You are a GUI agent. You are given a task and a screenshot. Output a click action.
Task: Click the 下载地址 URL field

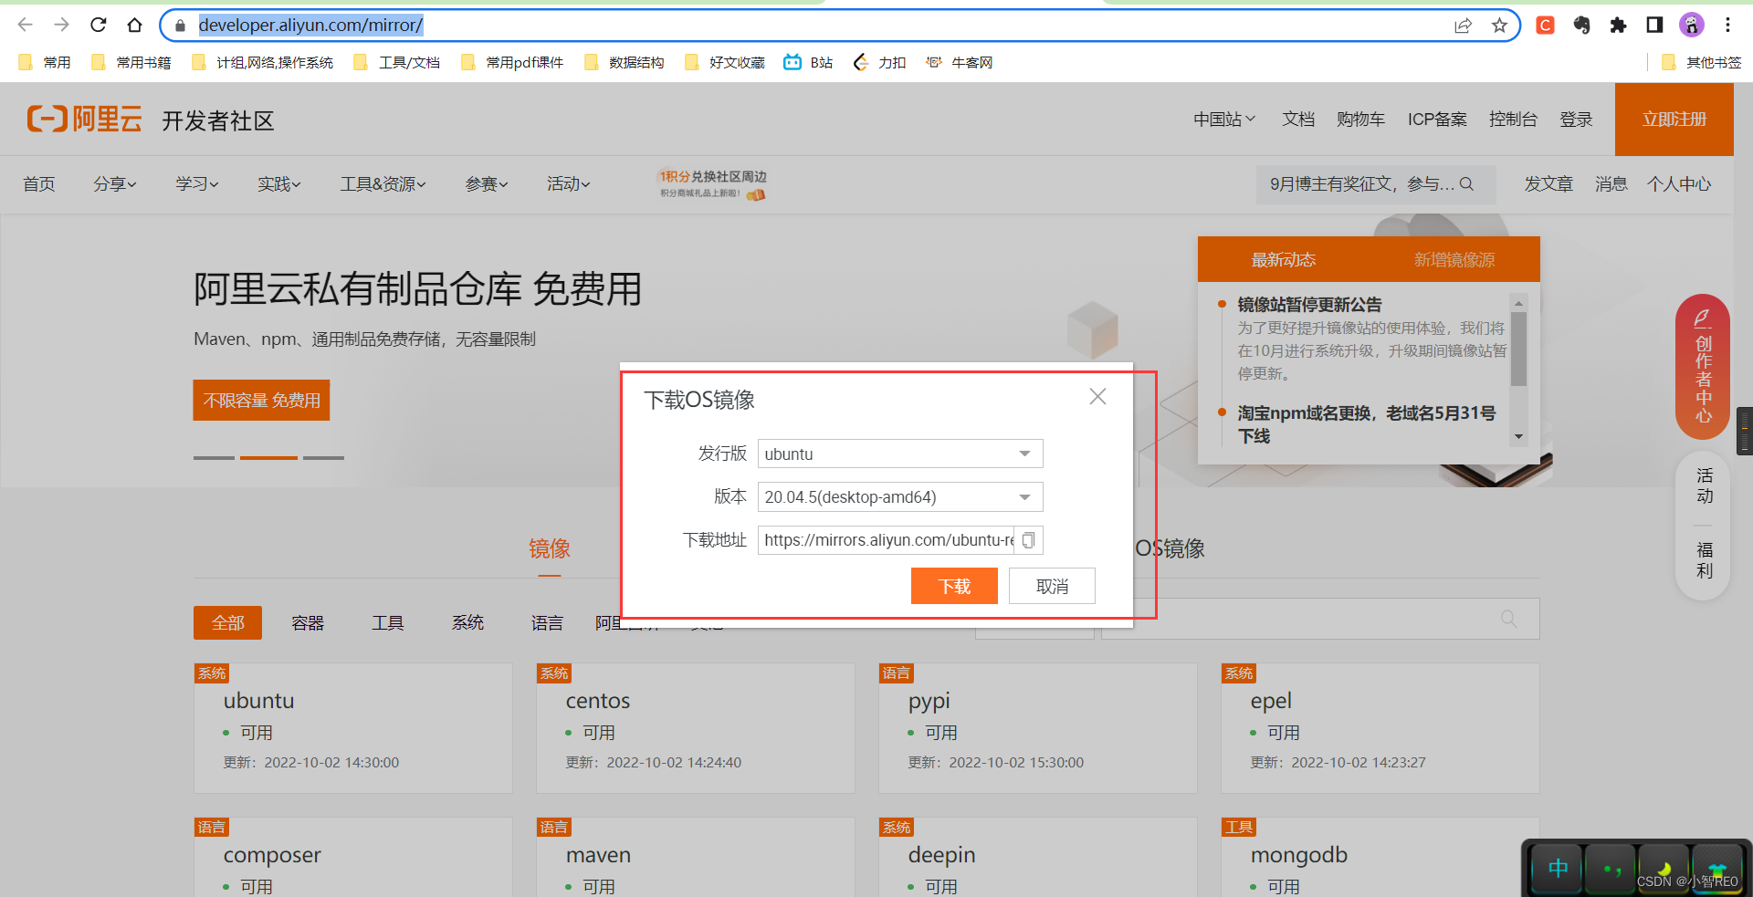pyautogui.click(x=887, y=540)
